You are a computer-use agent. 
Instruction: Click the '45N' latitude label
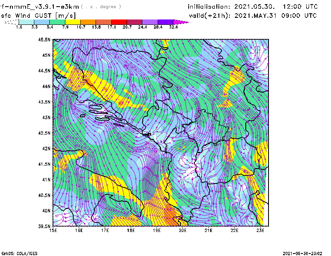46,55
